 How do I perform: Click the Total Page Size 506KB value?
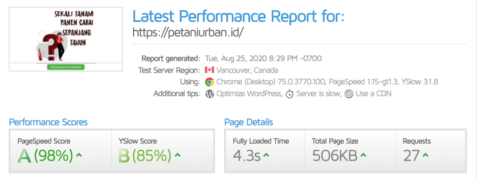click(334, 155)
